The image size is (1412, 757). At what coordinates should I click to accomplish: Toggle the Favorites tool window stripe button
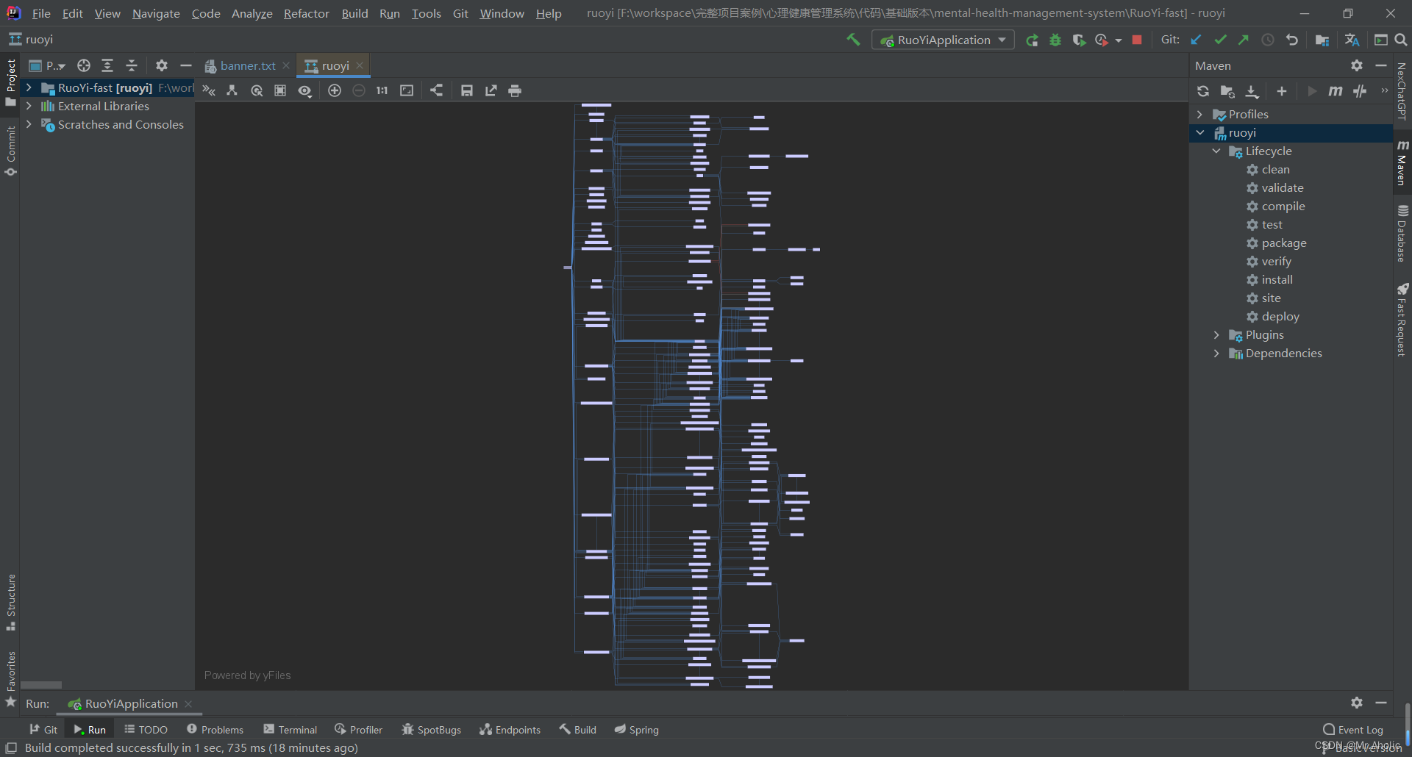[10, 678]
